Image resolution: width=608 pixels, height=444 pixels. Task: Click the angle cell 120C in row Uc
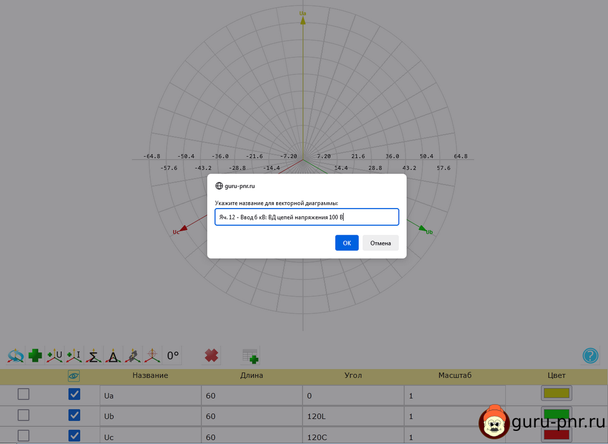coord(353,436)
